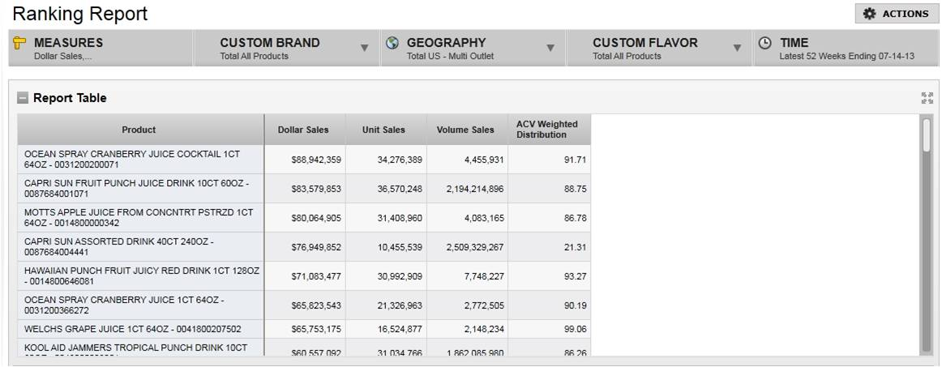Open the Actions menu button

[x=896, y=14]
